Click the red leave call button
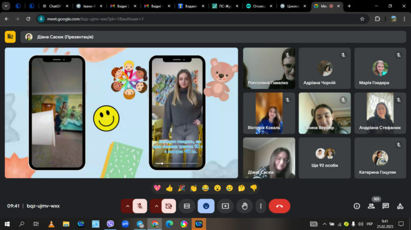 click(x=279, y=206)
